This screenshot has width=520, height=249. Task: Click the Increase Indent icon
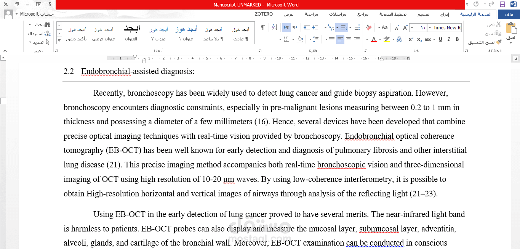[307, 27]
